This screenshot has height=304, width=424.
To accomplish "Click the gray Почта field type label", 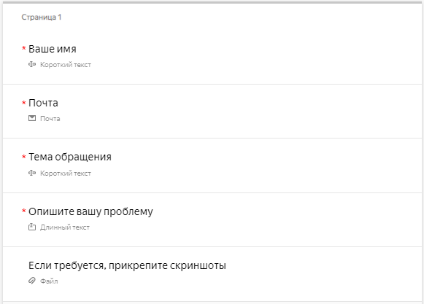I will (50, 119).
